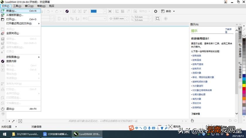Viewport: 246px width, 138px height.
Task: Pick the yellow swatch in color palette
Action: tap(244, 86)
